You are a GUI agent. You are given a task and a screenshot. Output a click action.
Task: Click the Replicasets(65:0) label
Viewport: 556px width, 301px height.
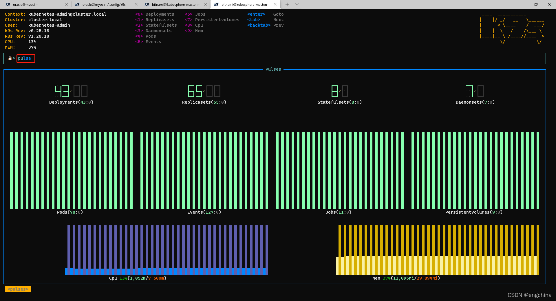[x=204, y=102]
